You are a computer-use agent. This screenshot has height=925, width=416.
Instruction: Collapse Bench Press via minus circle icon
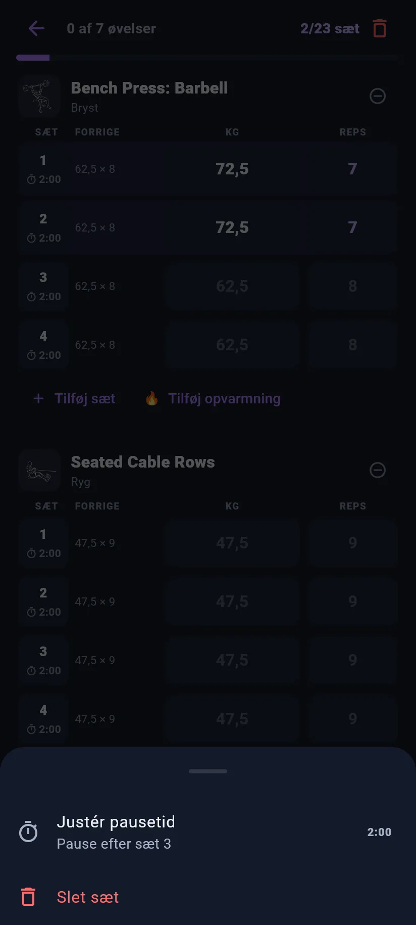click(x=378, y=96)
